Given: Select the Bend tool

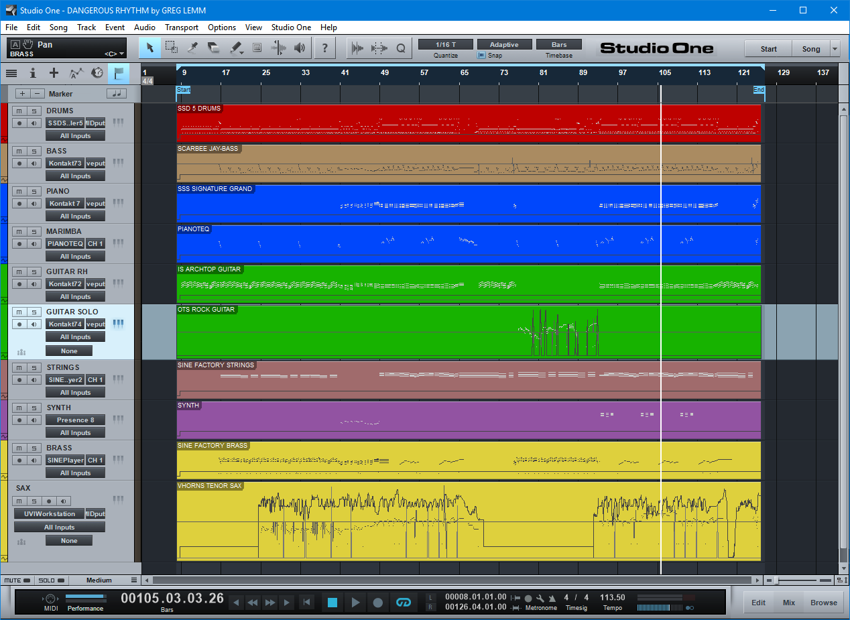Looking at the screenshot, I should pos(278,48).
